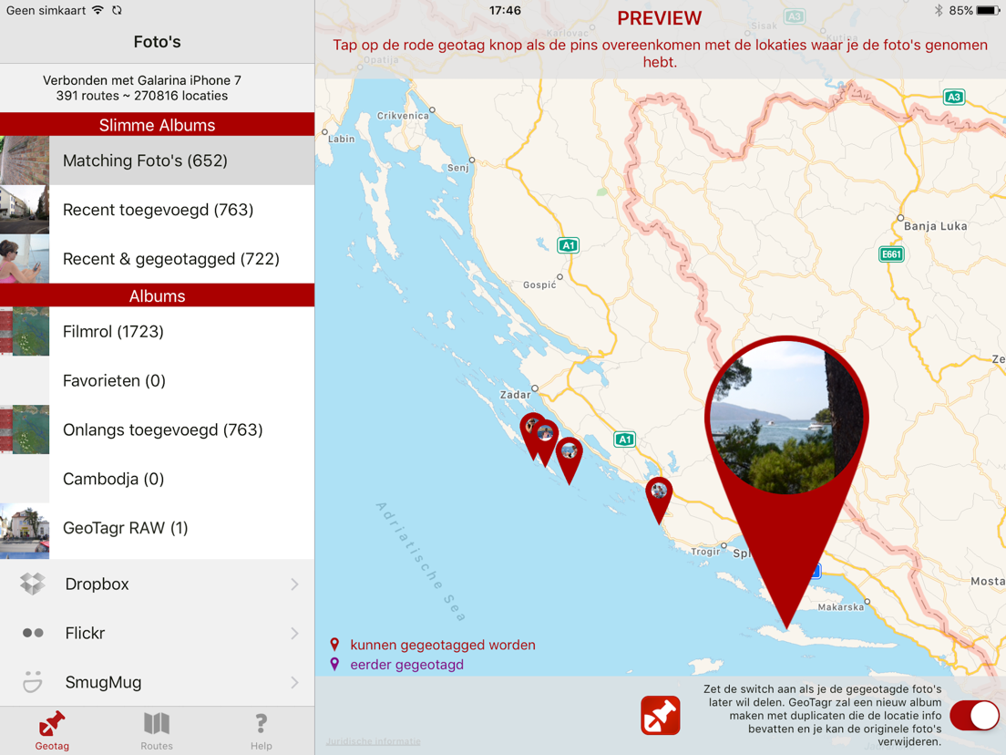
Task: Open the Help tab
Action: 262,730
